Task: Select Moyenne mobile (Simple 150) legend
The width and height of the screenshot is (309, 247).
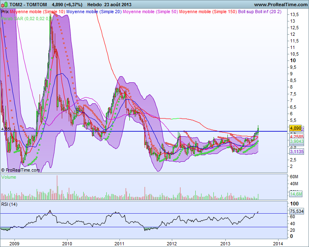Action: [208, 12]
